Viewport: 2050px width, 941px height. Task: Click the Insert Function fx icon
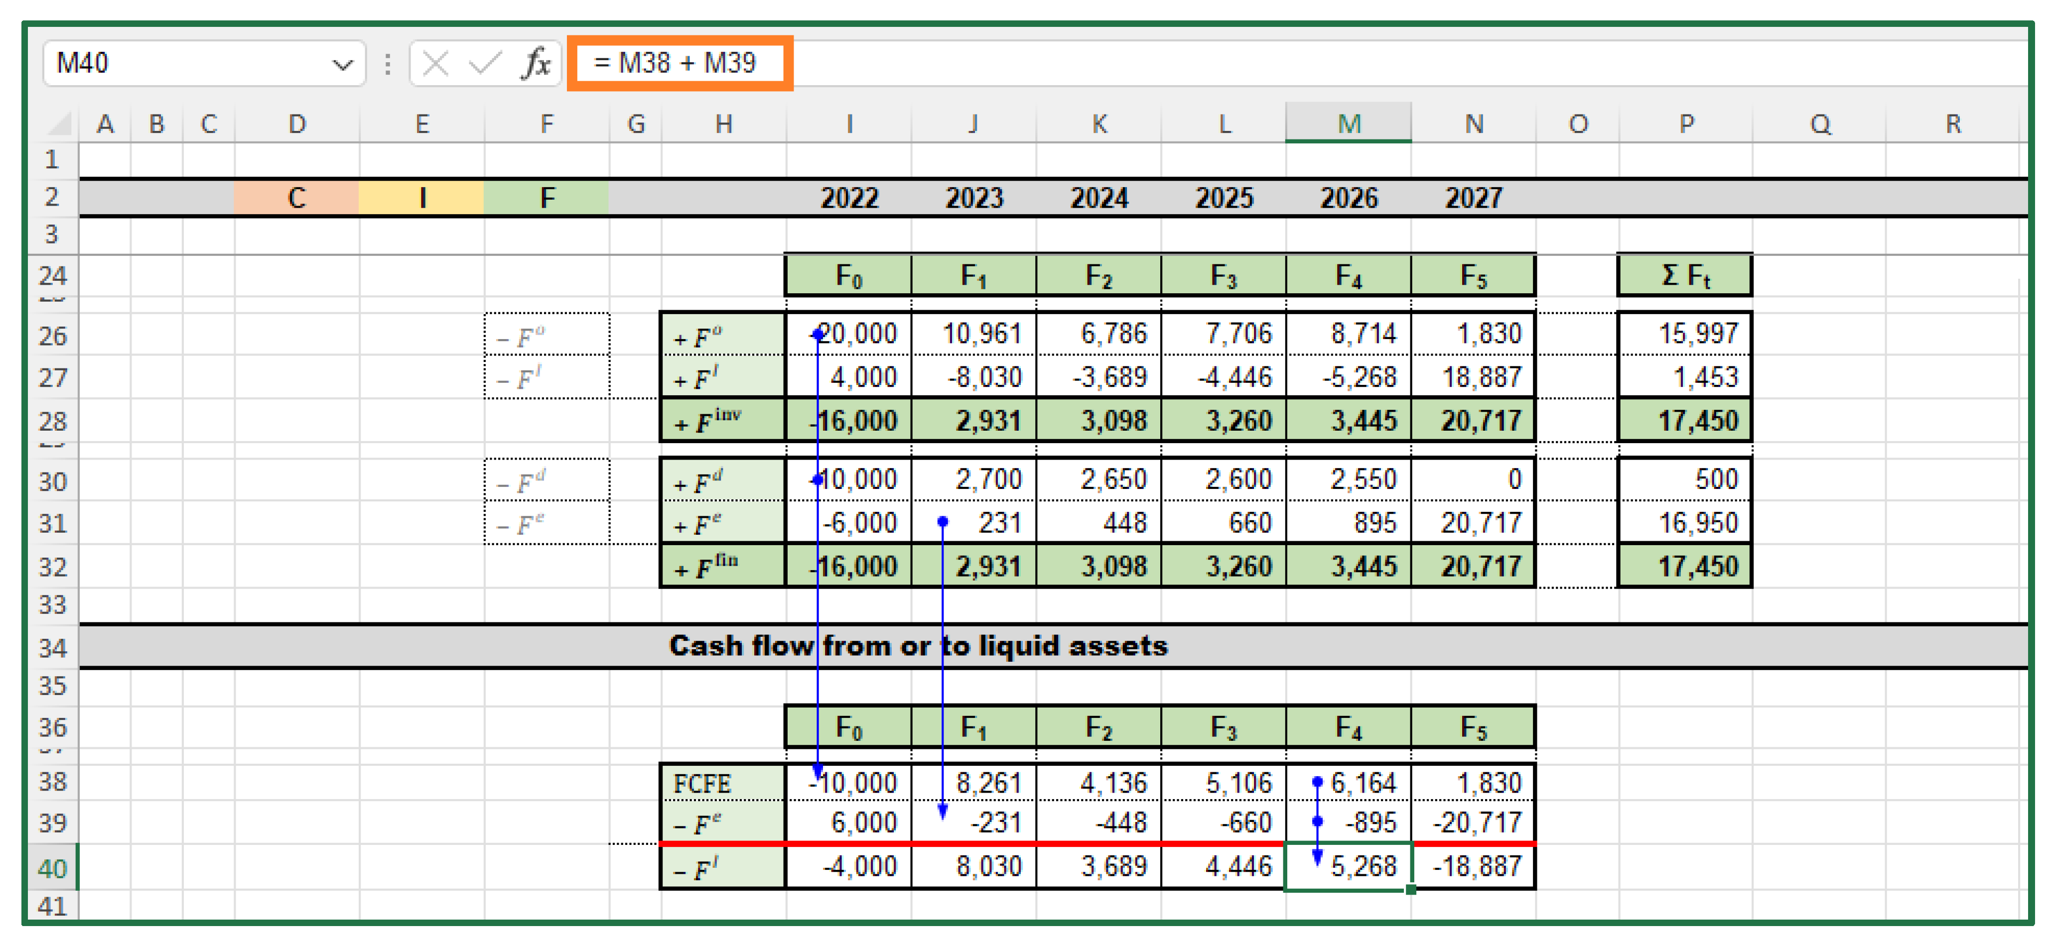pos(537,63)
